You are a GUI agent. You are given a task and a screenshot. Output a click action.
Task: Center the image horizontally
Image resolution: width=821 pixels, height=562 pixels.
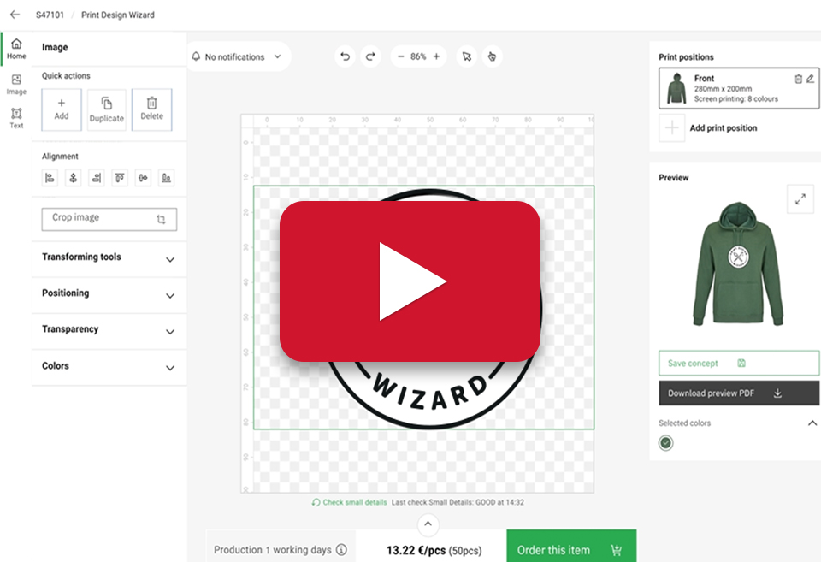tap(73, 178)
